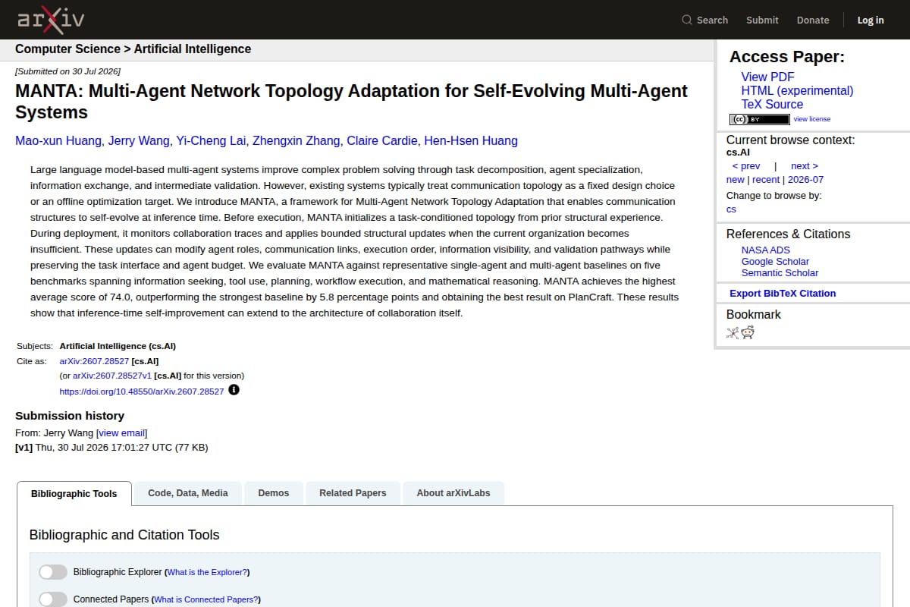910x607 pixels.
Task: Click Computer Science > Artificial Intelligence breadcrumb
Action: (x=133, y=49)
